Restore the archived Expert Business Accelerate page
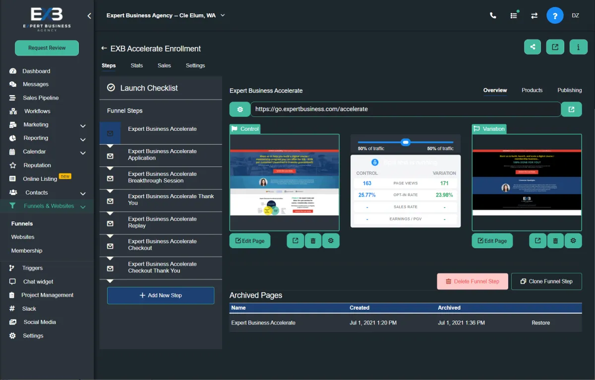Screen dimensions: 595x380 tap(541, 323)
